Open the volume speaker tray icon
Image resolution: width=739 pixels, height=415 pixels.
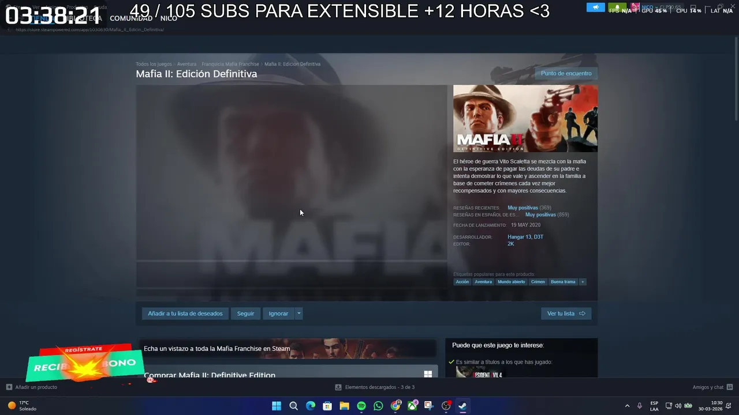[x=678, y=406]
